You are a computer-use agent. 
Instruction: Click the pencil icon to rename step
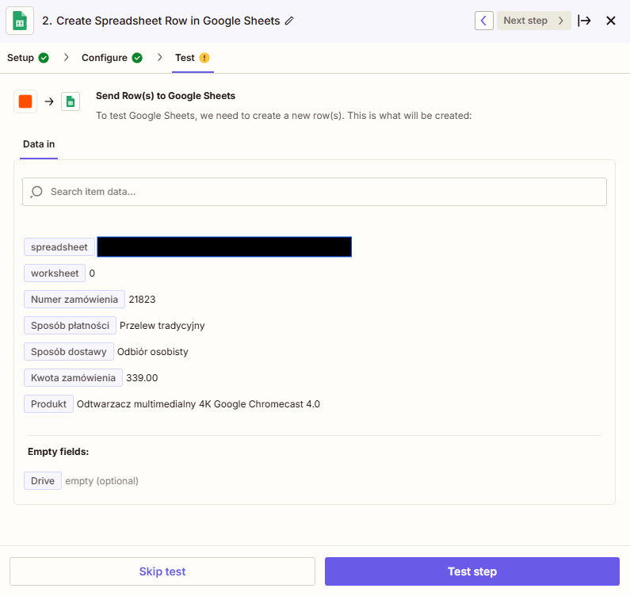point(289,21)
